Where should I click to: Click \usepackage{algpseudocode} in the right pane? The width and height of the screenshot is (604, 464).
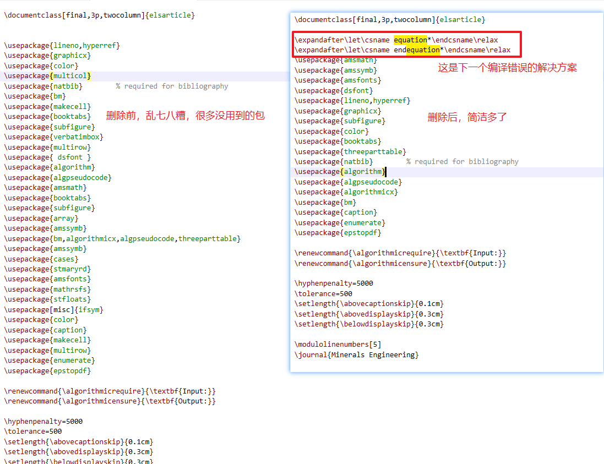pyautogui.click(x=348, y=182)
